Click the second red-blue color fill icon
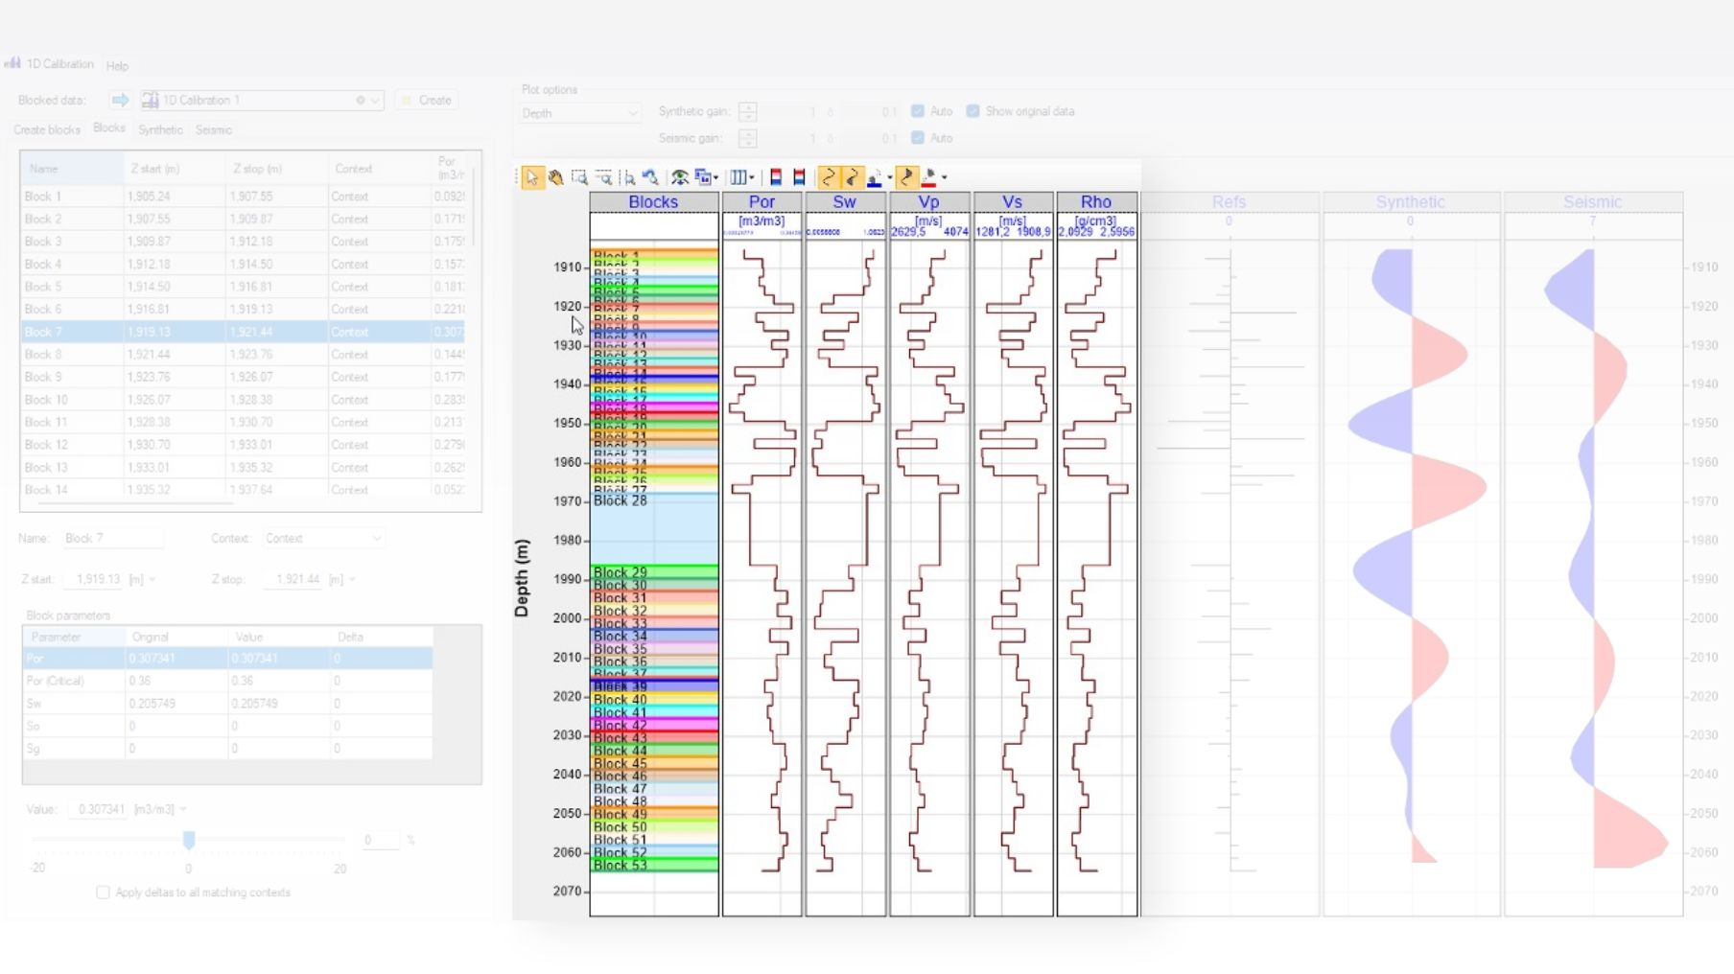The width and height of the screenshot is (1734, 974). [799, 177]
